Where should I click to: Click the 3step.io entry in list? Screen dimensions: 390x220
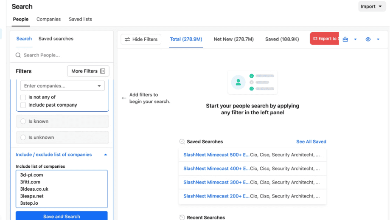(29, 203)
